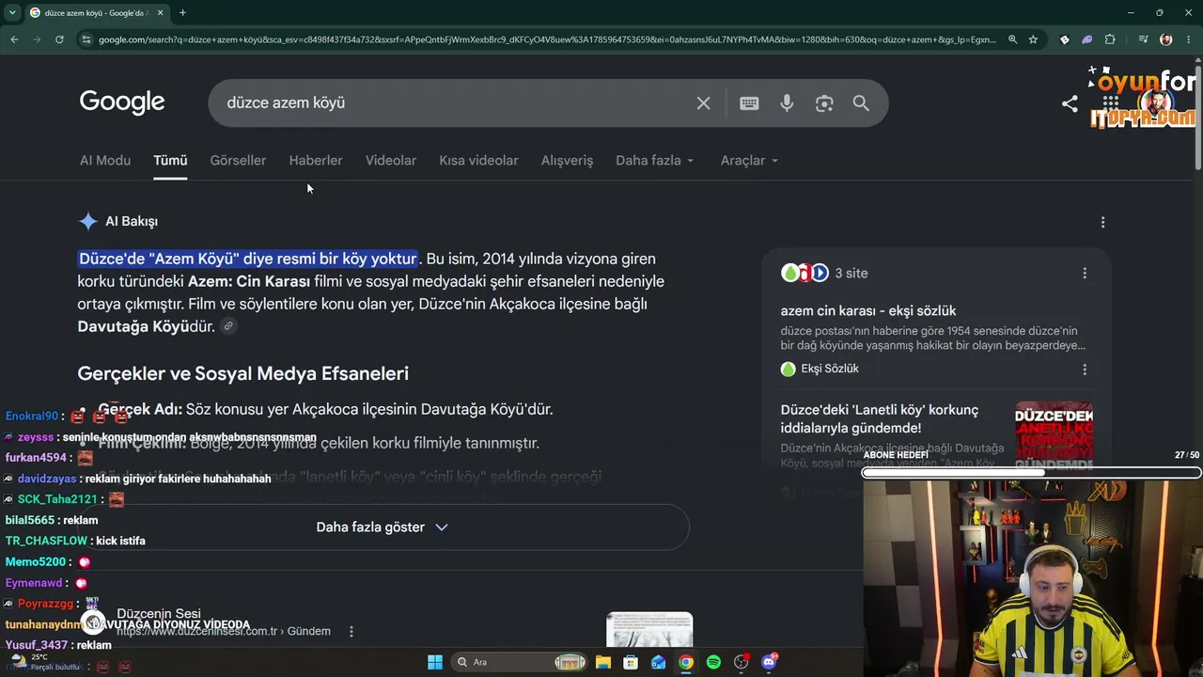Screen dimensions: 1203x677
Task: Open the "Düzce'deki 'Lanetli köy'" article link
Action: click(880, 418)
